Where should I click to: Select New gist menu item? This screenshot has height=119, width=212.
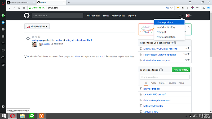click(x=169, y=32)
